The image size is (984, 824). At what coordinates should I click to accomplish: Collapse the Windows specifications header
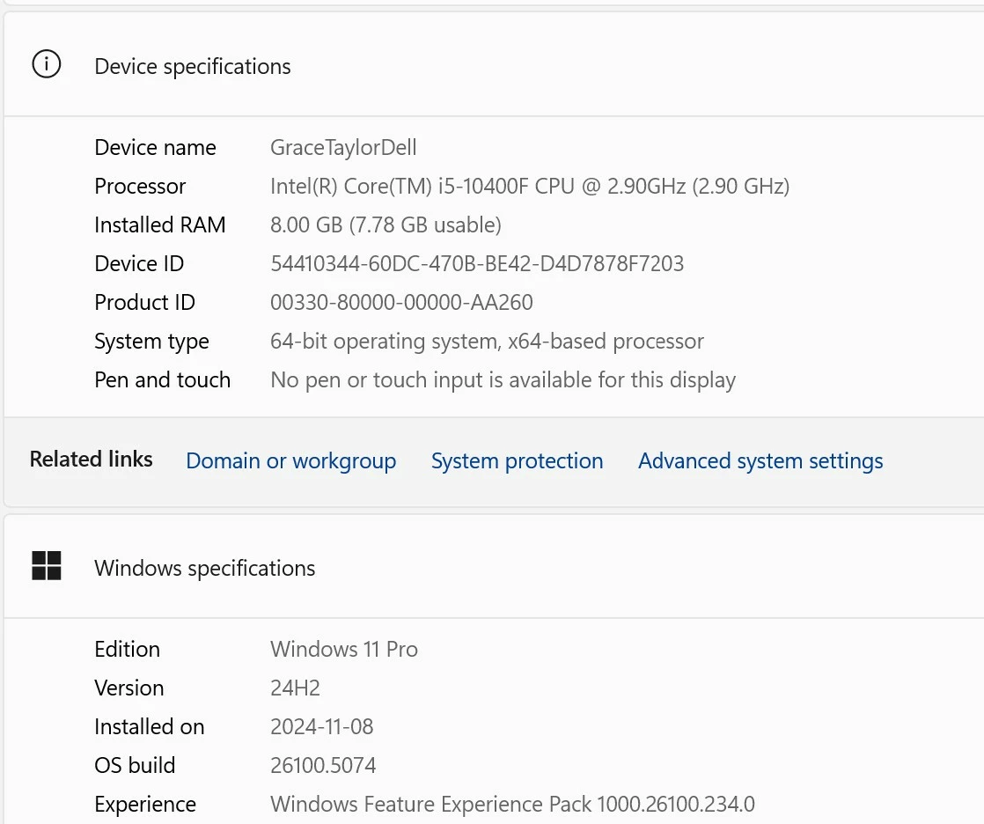point(494,566)
